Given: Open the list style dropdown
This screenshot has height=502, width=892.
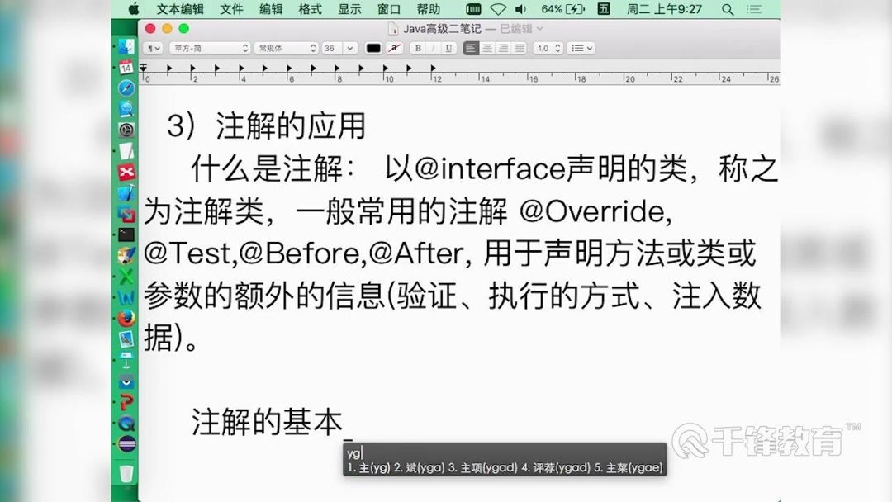Looking at the screenshot, I should tap(579, 48).
